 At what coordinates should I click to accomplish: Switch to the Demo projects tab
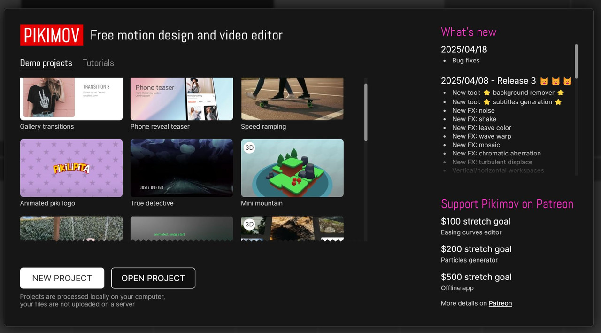point(46,63)
